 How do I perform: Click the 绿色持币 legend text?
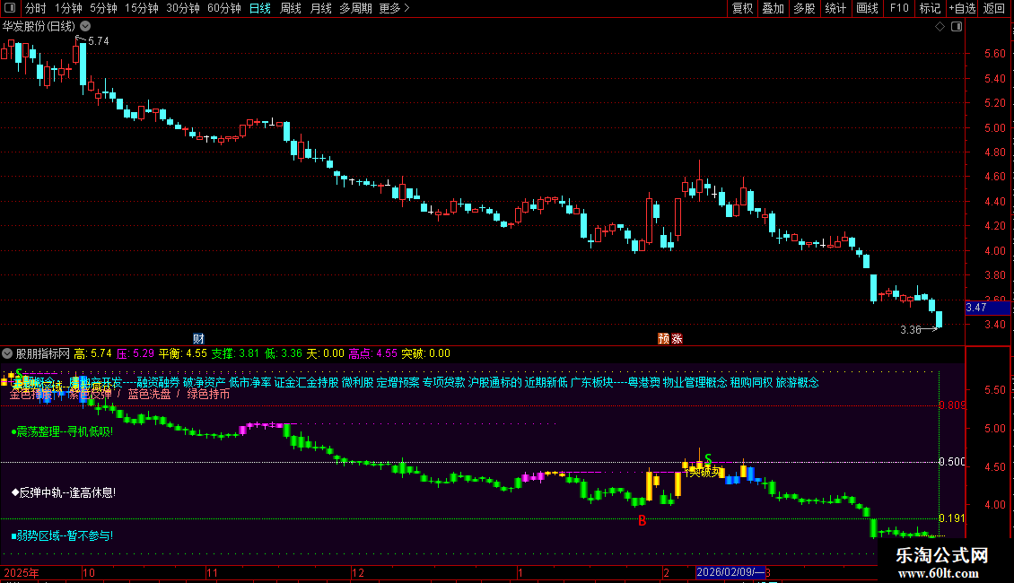coord(208,395)
